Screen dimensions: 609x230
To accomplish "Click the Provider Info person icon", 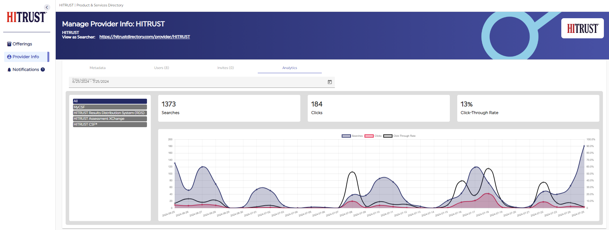I will [9, 57].
